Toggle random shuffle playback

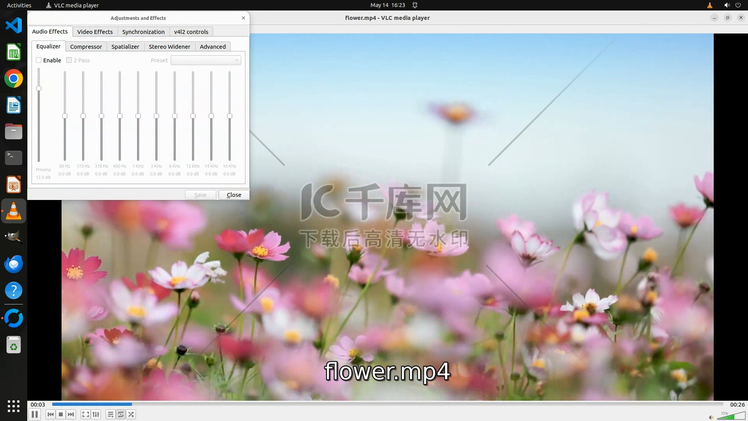131,414
